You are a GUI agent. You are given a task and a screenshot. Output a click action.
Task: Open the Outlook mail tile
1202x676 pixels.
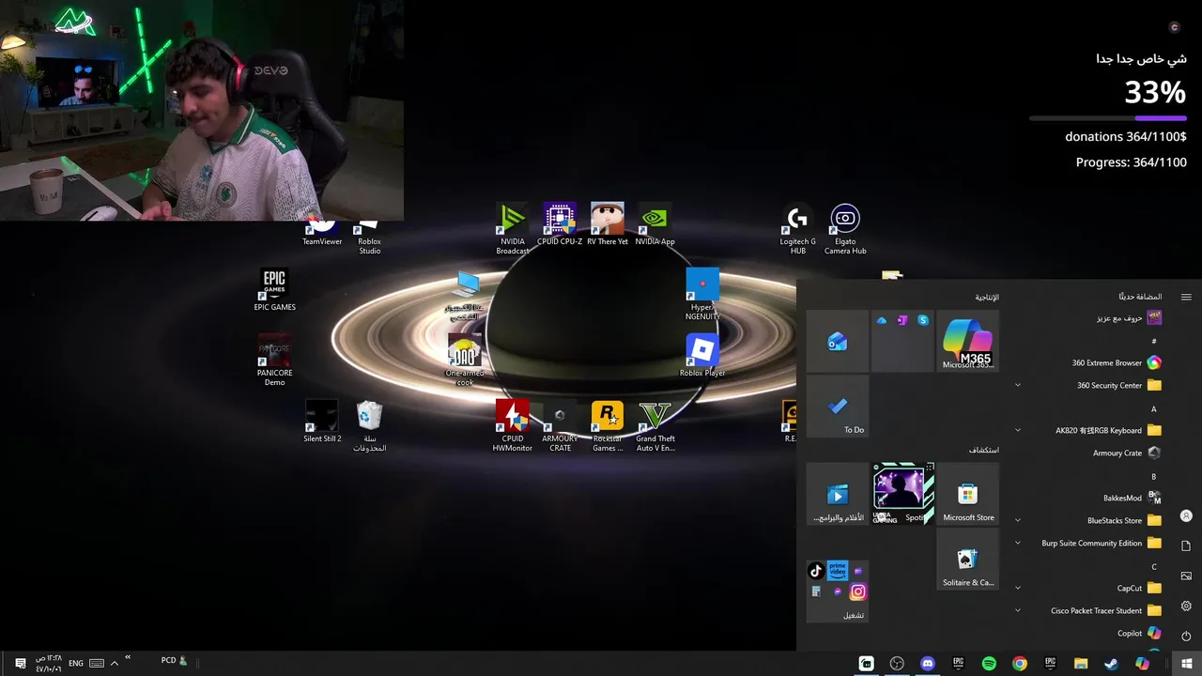(x=838, y=341)
